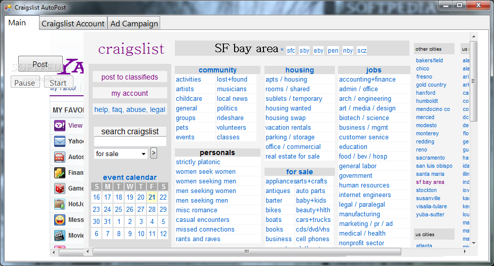
Task: Select the 'pen' subarea link
Action: click(x=333, y=51)
